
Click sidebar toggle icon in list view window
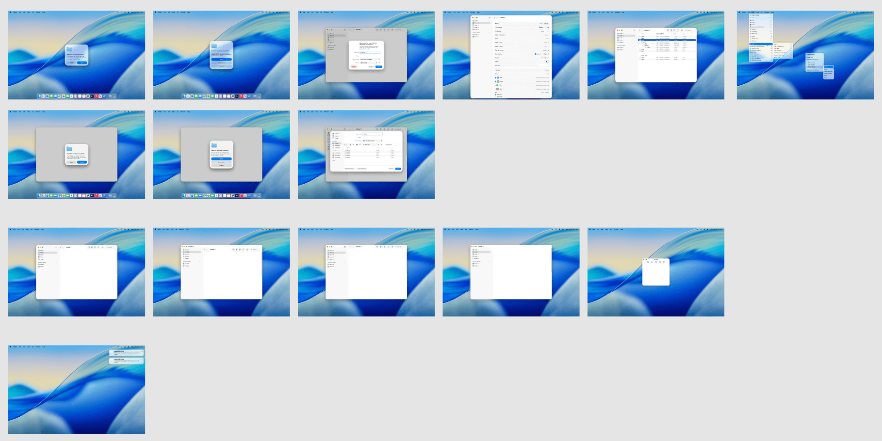pyautogui.click(x=634, y=31)
